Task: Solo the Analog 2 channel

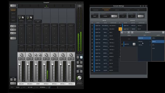Action: click(28, 59)
